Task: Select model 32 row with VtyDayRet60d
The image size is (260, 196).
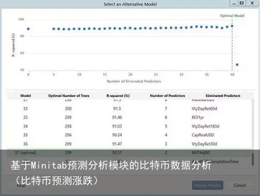Action: pyautogui.click(x=130, y=109)
